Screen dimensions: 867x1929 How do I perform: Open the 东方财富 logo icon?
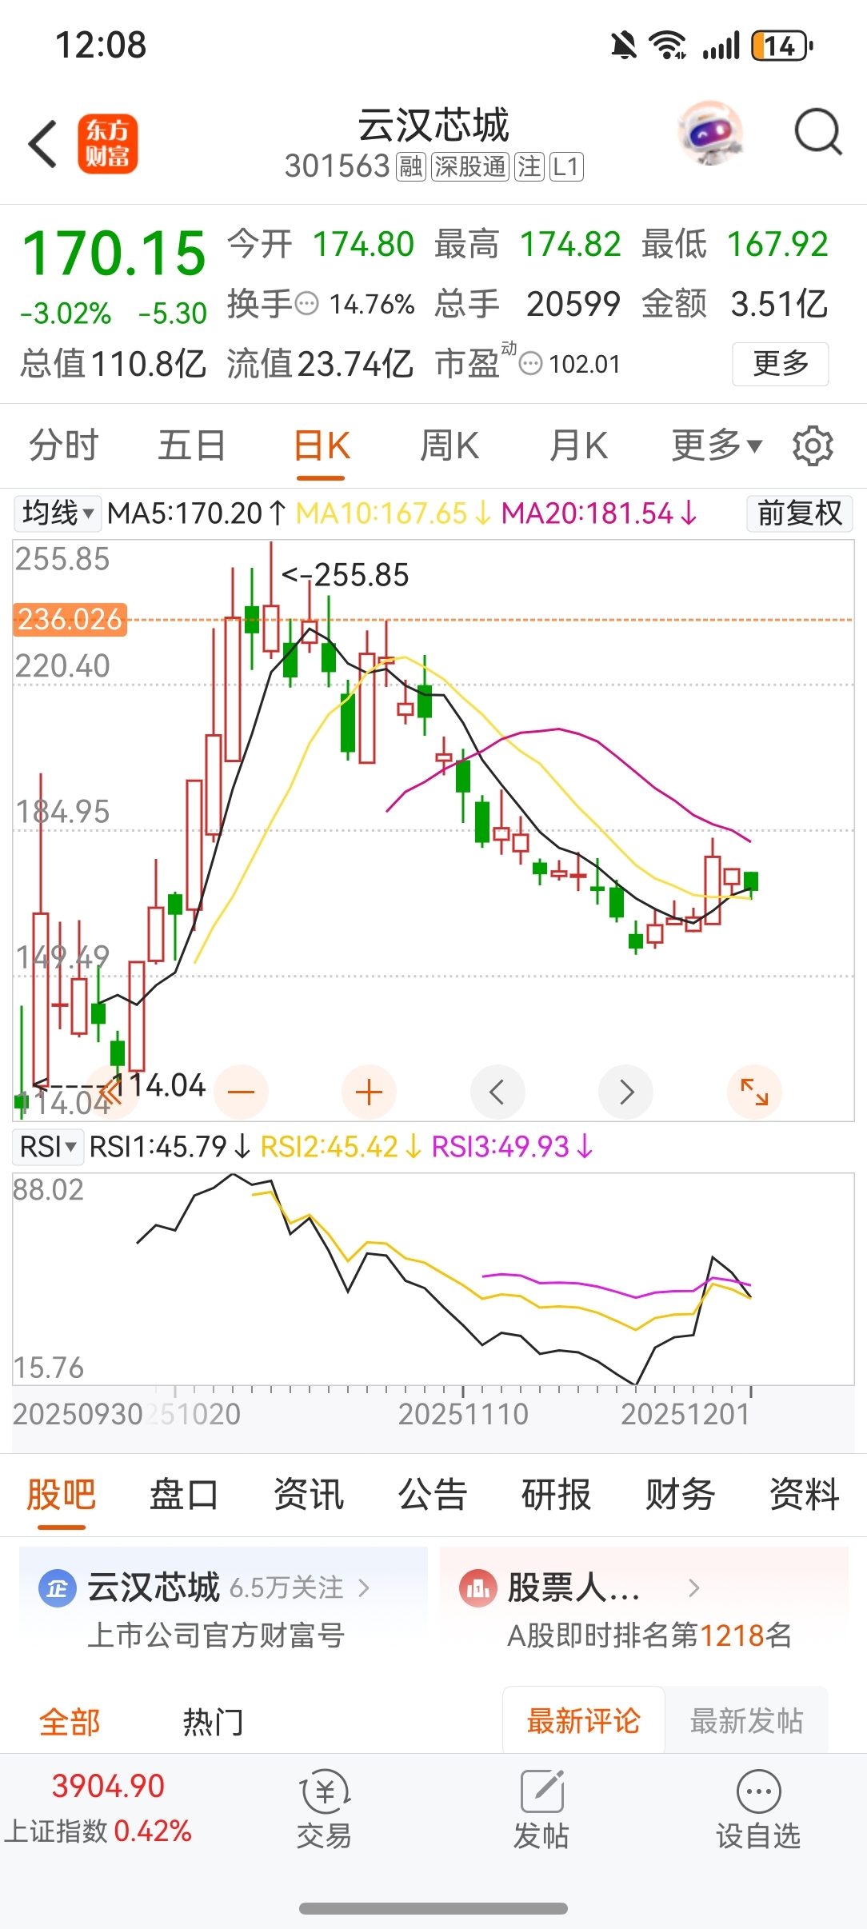pyautogui.click(x=108, y=144)
